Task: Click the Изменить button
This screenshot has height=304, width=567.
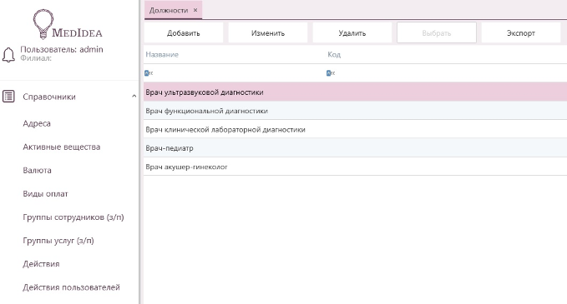Action: tap(268, 33)
